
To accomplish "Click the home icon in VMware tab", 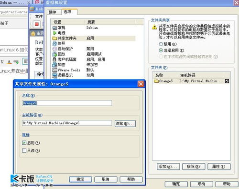I will pos(33,33).
